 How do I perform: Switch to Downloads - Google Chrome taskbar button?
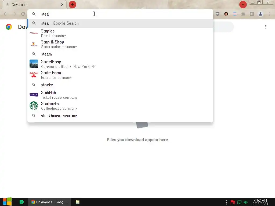(50, 202)
